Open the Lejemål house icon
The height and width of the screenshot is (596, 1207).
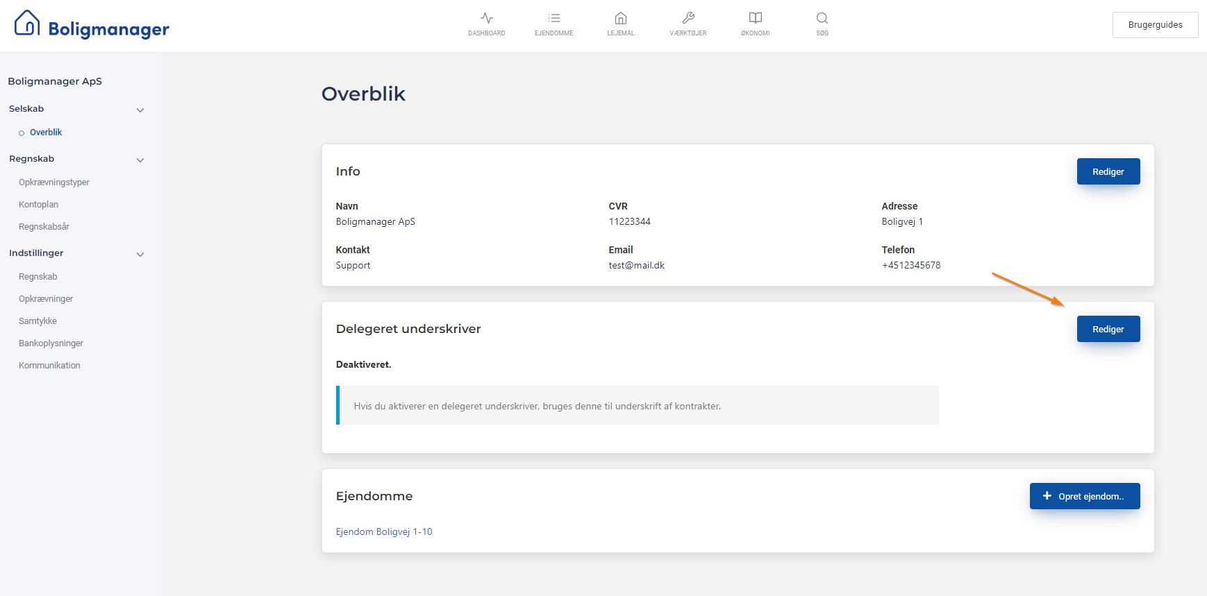coord(620,19)
